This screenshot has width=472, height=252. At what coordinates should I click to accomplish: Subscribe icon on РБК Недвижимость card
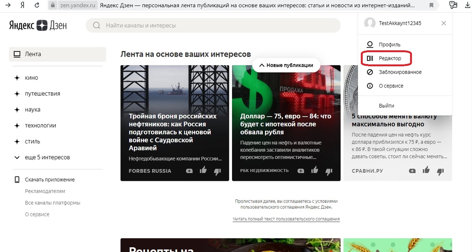tap(301, 171)
